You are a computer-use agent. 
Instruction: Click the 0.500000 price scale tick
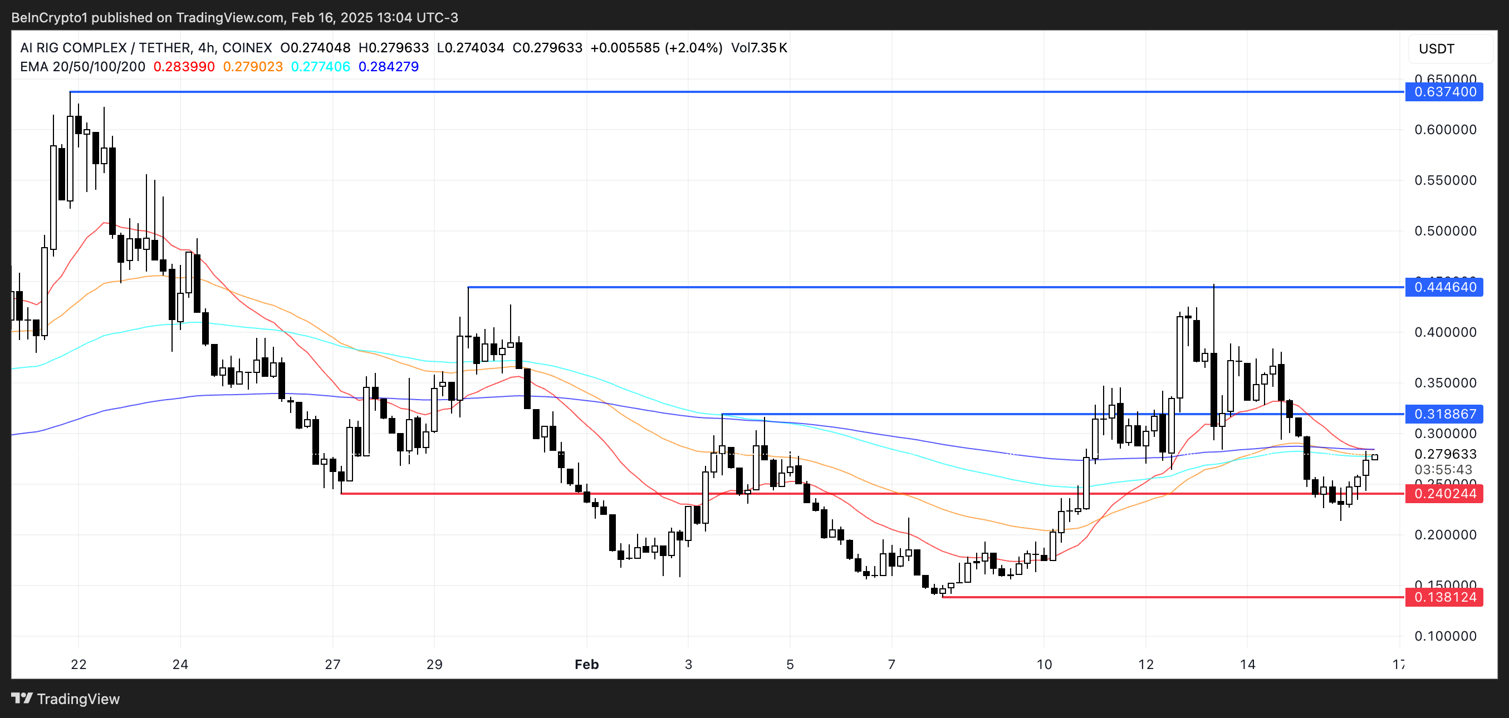click(x=1445, y=231)
